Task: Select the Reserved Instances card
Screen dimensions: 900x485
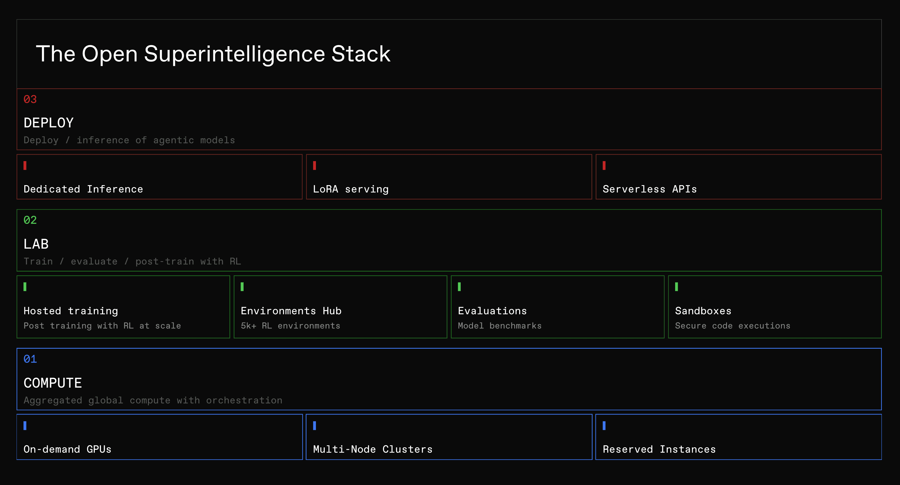Action: click(739, 437)
